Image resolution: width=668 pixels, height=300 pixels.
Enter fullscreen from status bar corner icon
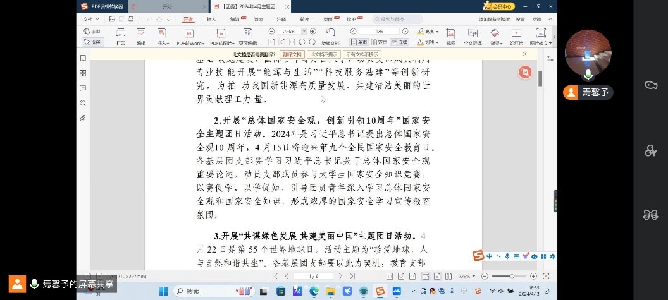(546, 276)
